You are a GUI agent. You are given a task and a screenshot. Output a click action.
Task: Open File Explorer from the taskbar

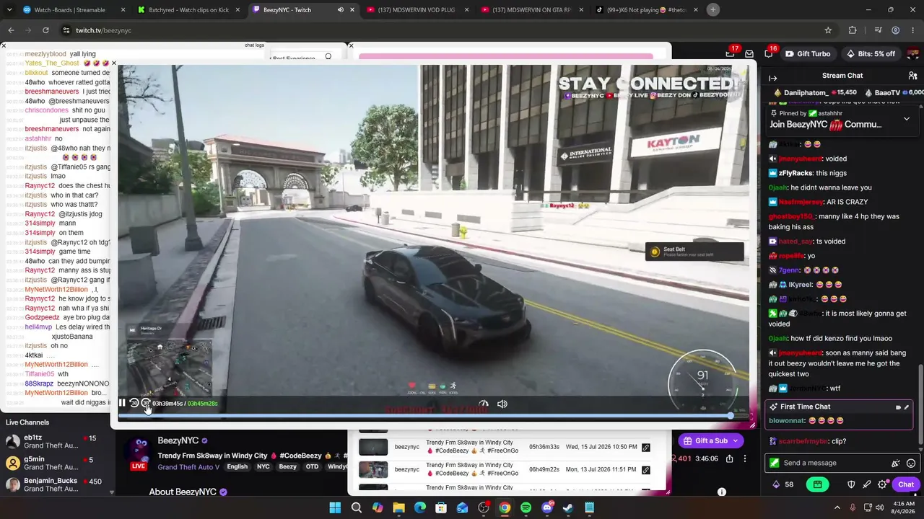point(398,508)
